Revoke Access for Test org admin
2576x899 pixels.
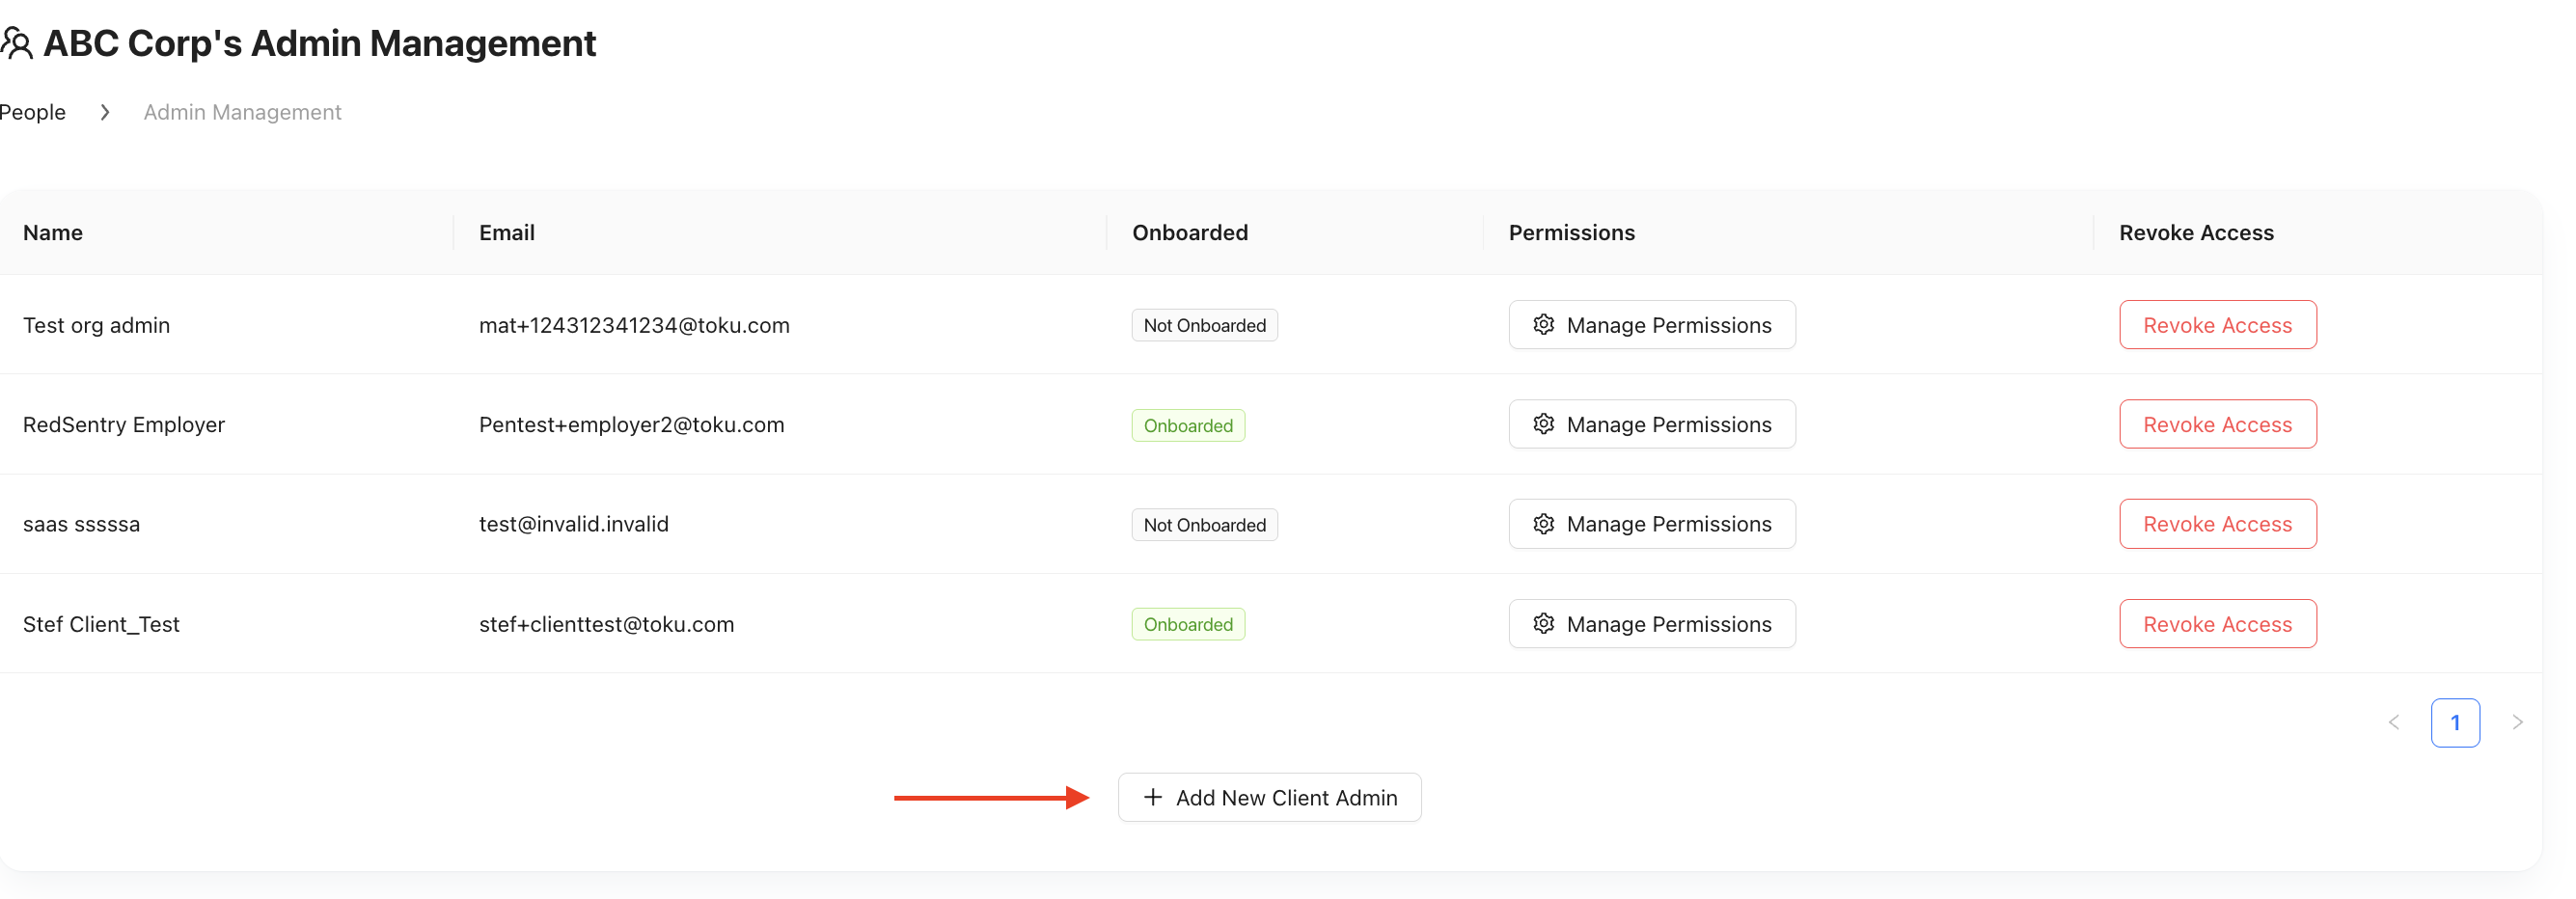tap(2217, 325)
